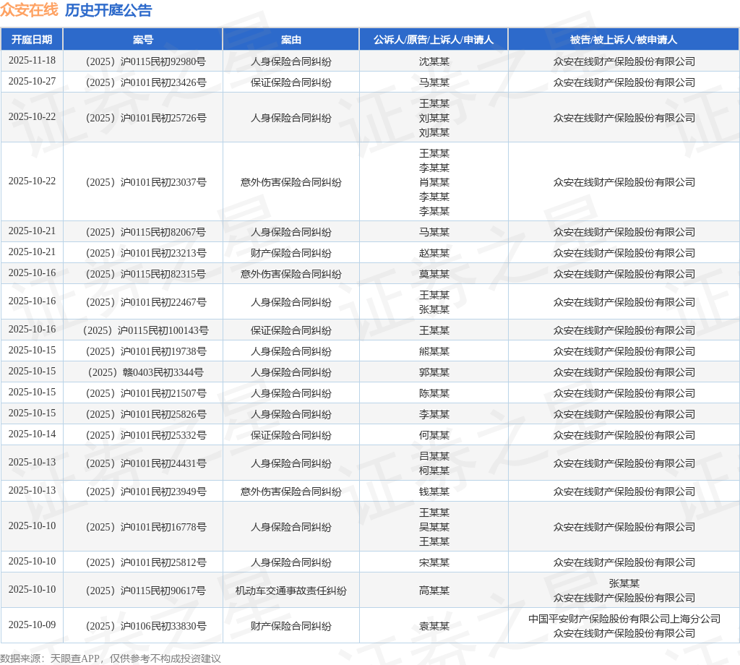Select case number 沪0115民初92980号
The height and width of the screenshot is (665, 740).
146,61
